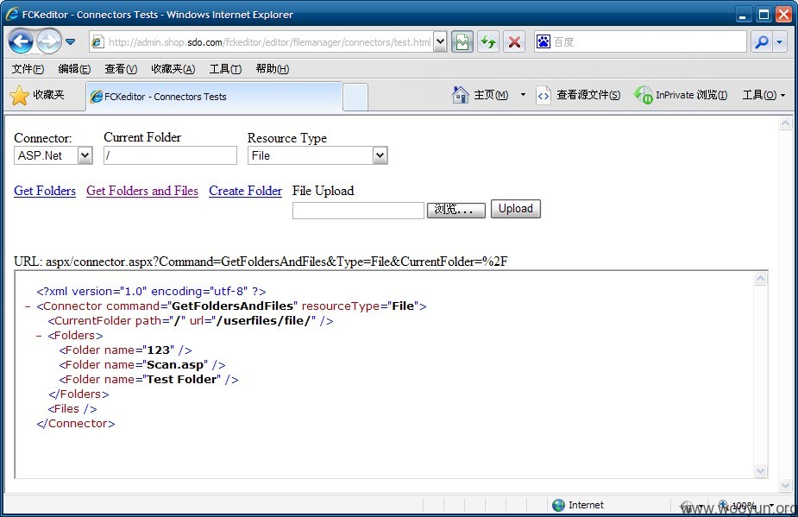Click the Get Folders and Files link

[142, 191]
